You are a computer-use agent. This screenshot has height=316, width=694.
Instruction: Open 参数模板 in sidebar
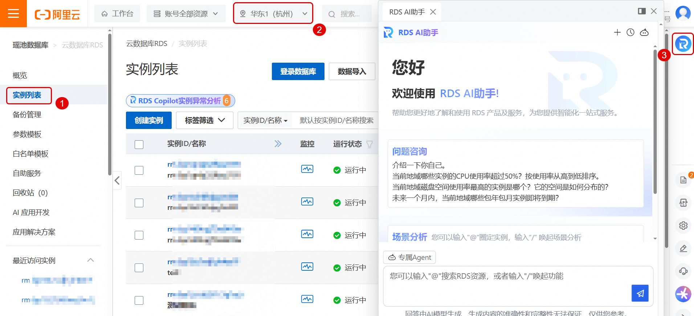pos(27,134)
